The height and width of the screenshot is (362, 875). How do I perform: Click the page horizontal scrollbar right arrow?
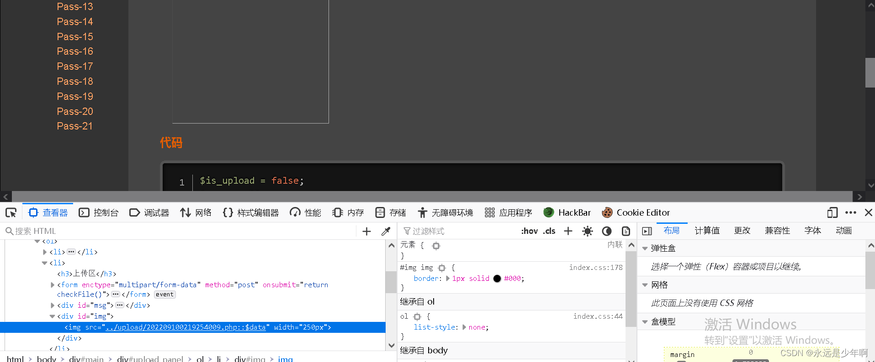point(859,197)
